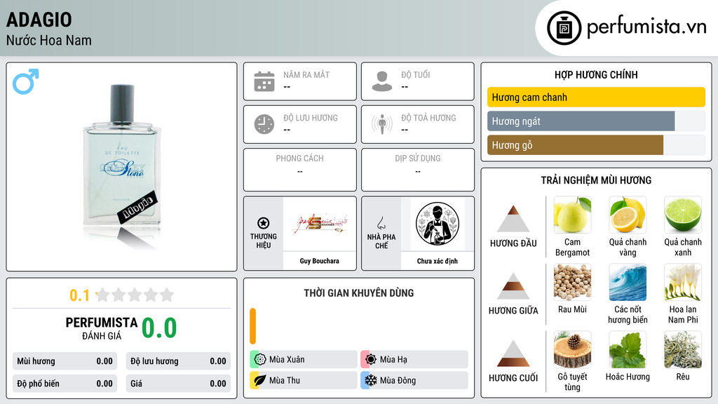The image size is (718, 404).
Task: Click the person icon beside Độ tuổi
Action: [382, 81]
